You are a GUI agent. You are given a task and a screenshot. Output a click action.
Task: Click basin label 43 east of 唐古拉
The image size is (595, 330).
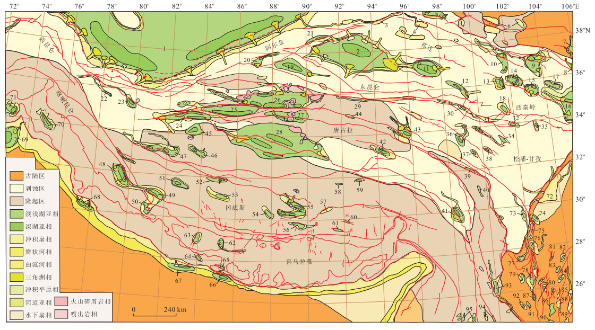coord(417,130)
